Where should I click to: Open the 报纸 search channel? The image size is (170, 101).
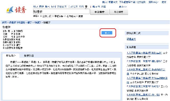pos(53,7)
